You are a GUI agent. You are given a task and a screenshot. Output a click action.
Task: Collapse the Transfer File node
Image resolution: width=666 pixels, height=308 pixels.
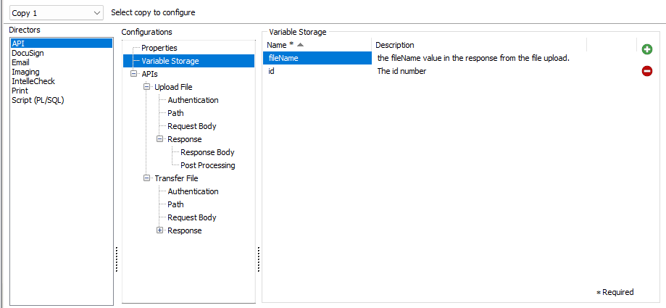click(x=147, y=178)
